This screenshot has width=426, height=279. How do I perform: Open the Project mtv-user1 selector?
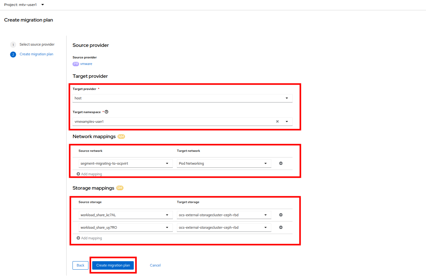24,5
